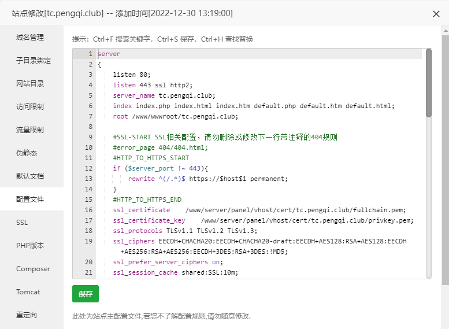Screen dimensions: 449x329
Task: Click the 'if ($server_port !~ 443){' line
Action: pyautogui.click(x=161, y=168)
